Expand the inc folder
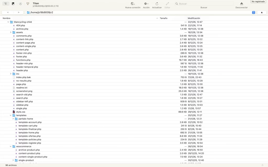 coord(10,74)
